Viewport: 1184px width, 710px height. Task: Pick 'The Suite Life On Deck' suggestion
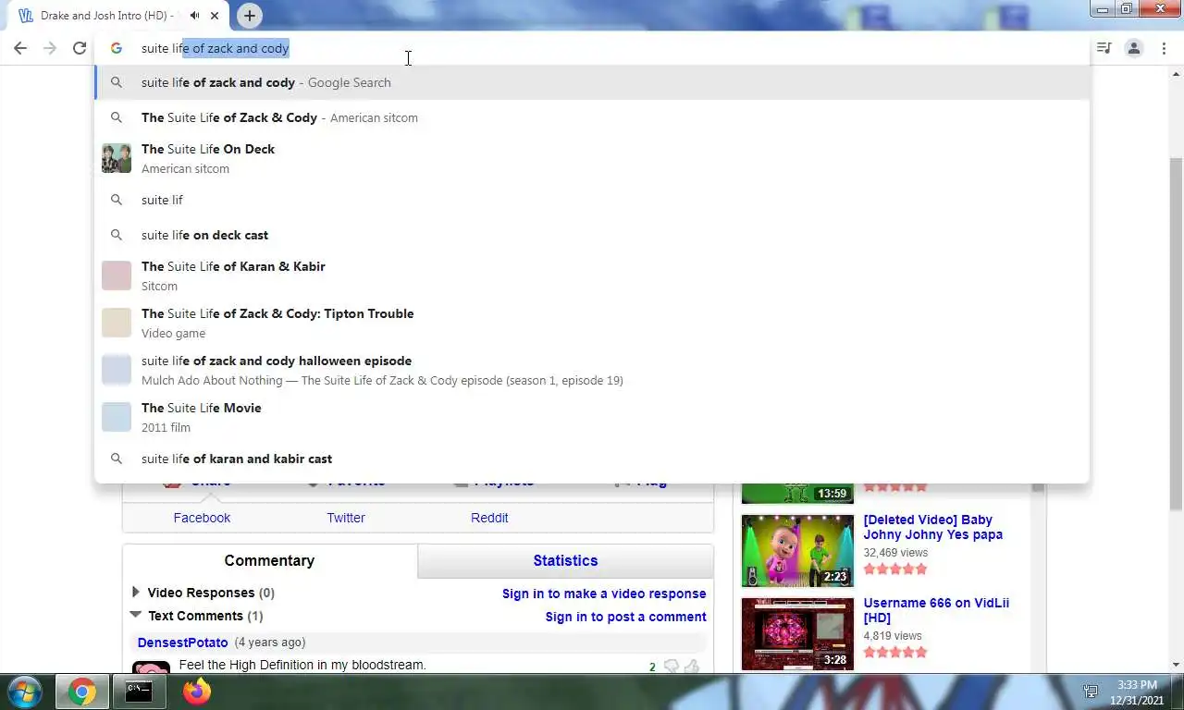coord(592,158)
